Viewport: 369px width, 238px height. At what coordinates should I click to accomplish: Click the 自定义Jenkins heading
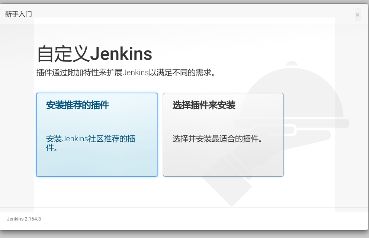(94, 54)
